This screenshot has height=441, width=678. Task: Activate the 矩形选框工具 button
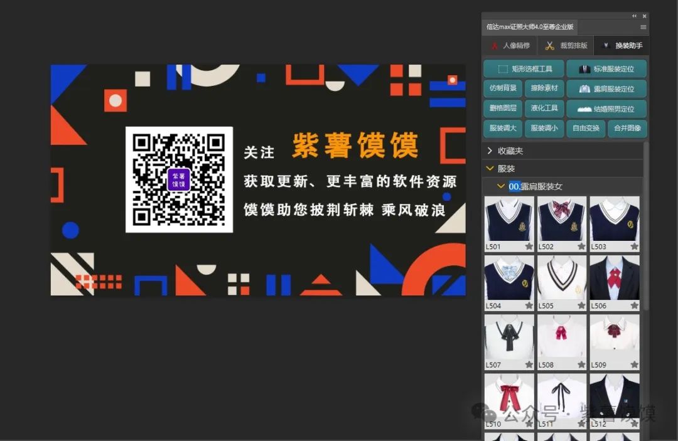tap(524, 68)
